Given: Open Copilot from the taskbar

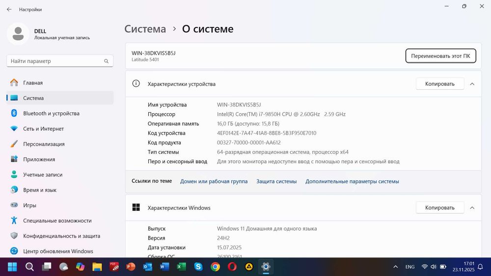Looking at the screenshot, I should click(80, 267).
